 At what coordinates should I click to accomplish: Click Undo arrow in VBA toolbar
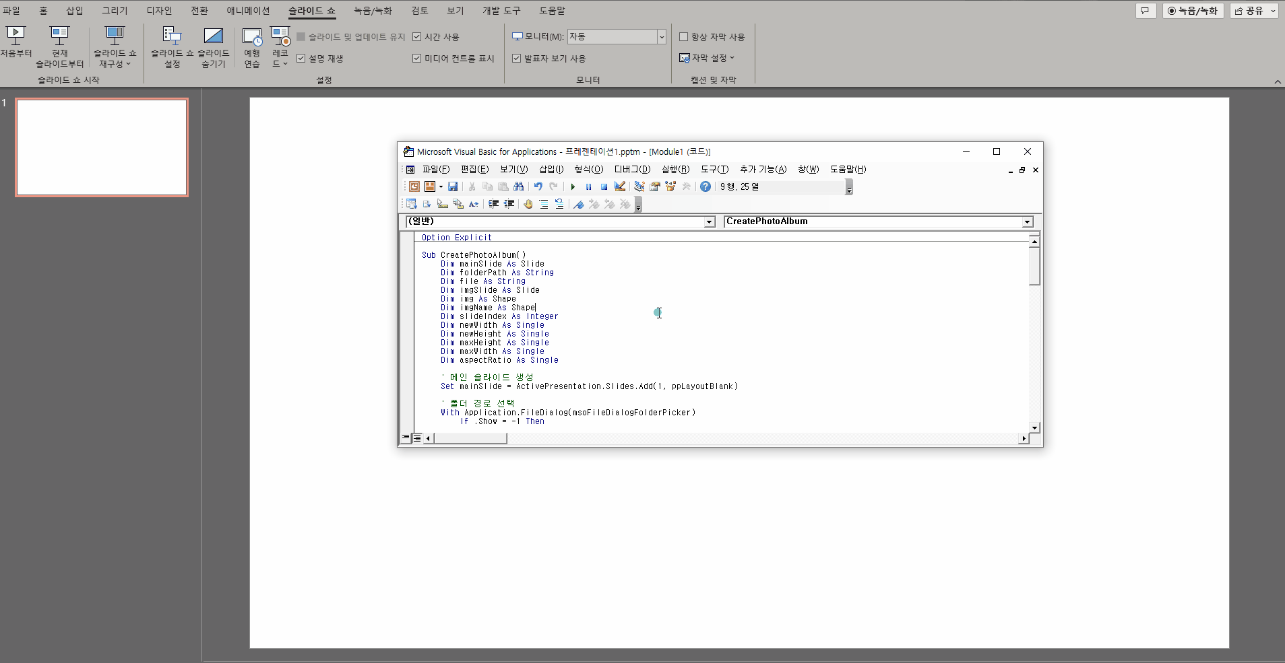538,186
